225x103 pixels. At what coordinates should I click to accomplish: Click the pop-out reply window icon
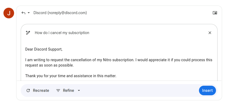[215, 13]
